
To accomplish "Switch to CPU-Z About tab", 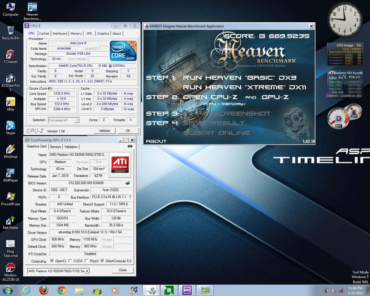I will coord(117,34).
